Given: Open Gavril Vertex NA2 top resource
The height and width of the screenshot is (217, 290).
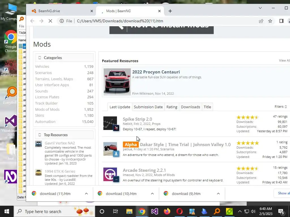Looking at the screenshot, I should [60, 143].
